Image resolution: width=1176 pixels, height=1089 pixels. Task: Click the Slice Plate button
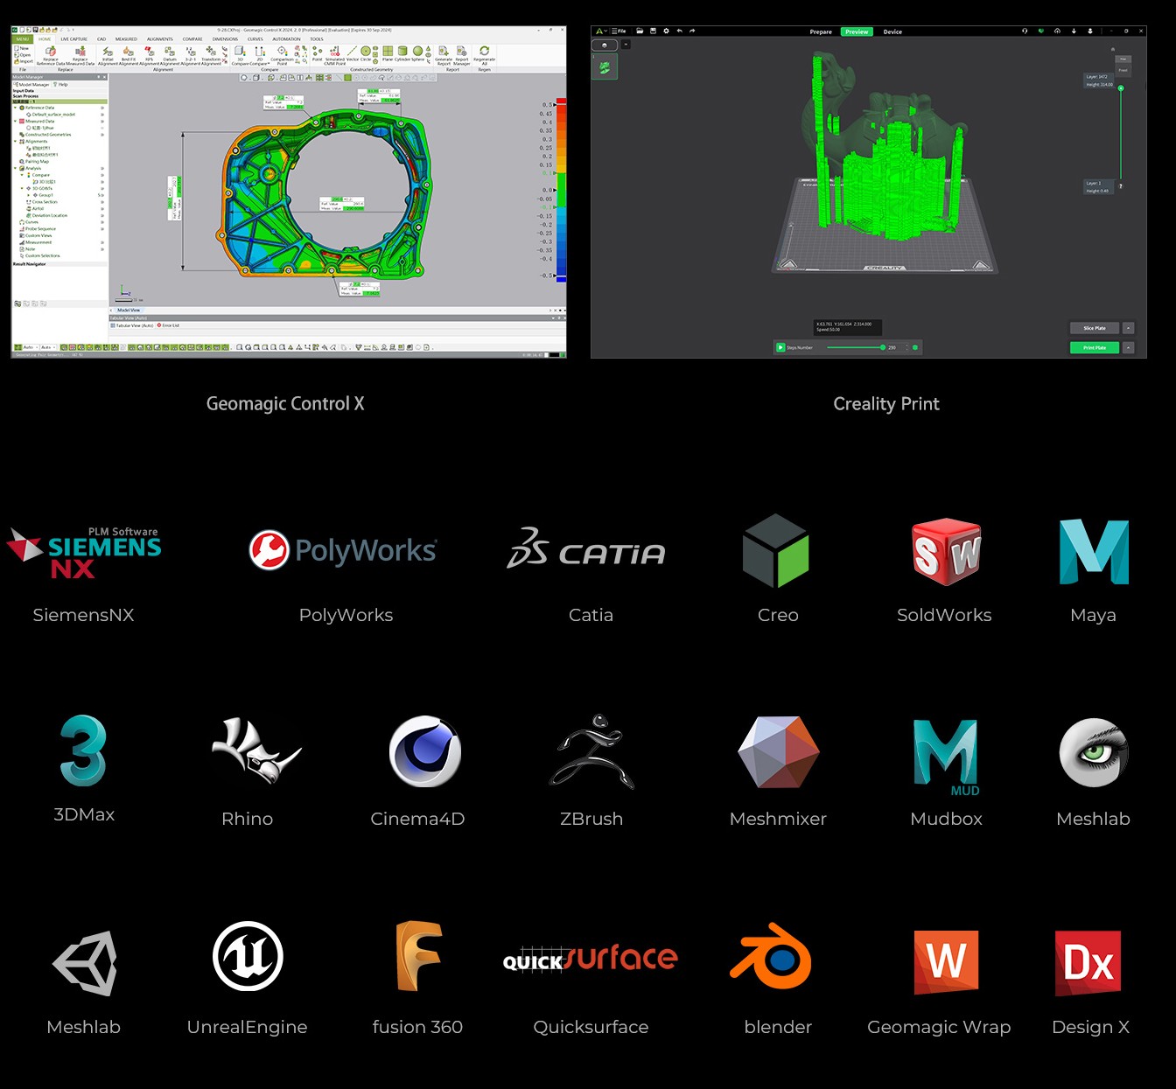pyautogui.click(x=1094, y=328)
